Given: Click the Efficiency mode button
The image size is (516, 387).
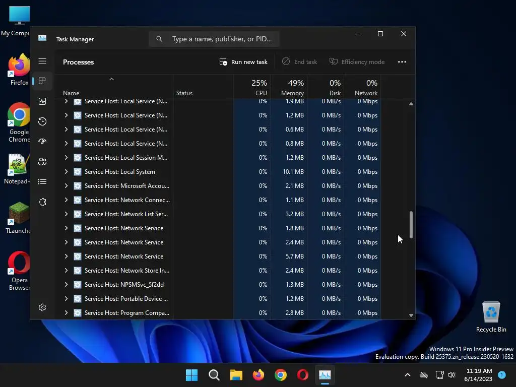Looking at the screenshot, I should [x=357, y=62].
